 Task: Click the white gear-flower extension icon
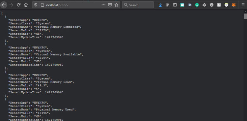pos(204,5)
